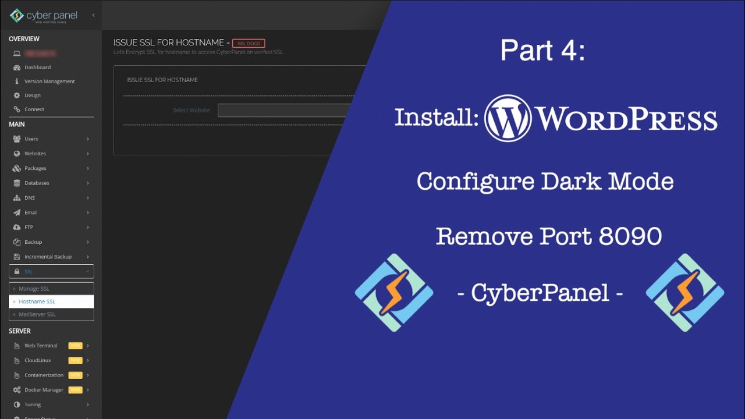Collapse the SSL menu chevron
Image resolution: width=745 pixels, height=419 pixels.
pos(87,272)
